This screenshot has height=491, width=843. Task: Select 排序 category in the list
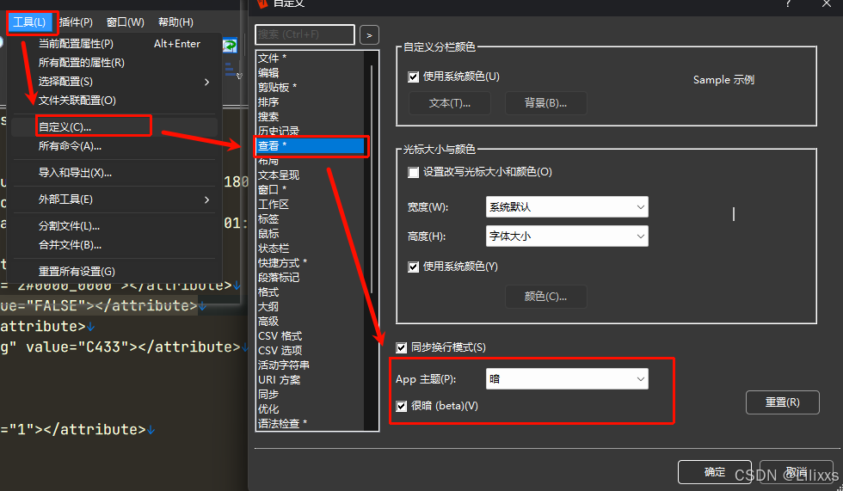pos(311,102)
